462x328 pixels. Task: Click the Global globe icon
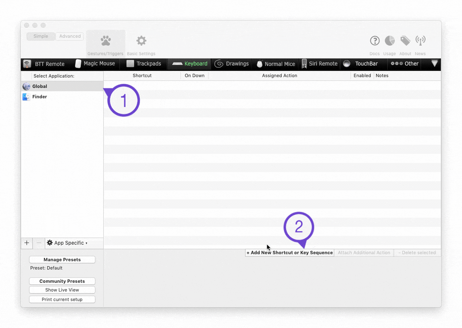pos(26,86)
